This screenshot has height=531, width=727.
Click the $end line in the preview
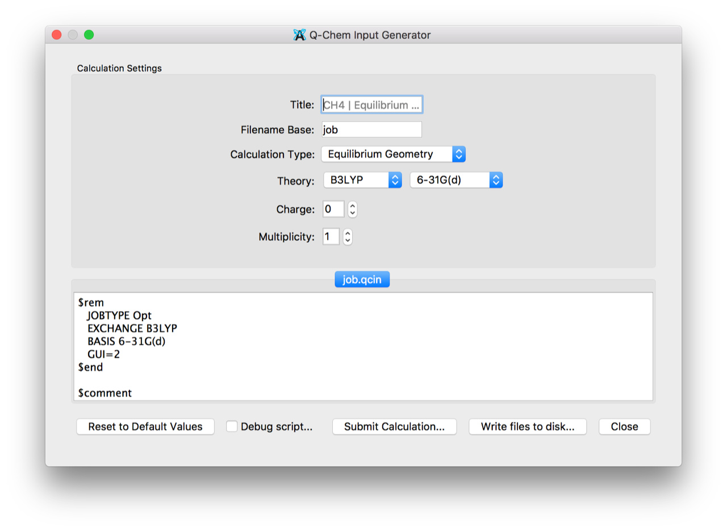click(x=90, y=367)
